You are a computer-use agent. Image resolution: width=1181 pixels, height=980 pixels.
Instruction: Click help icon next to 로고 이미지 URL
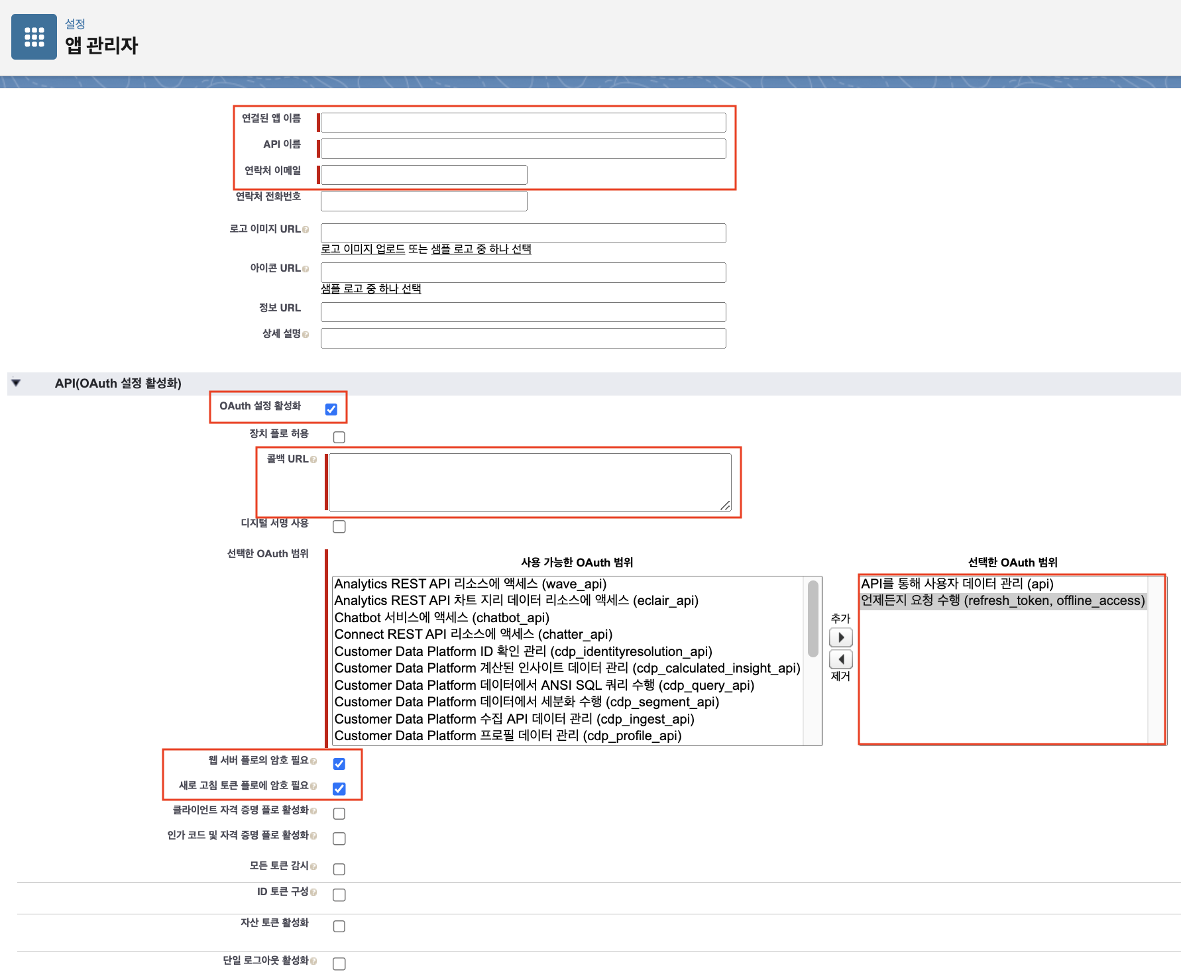point(306,230)
